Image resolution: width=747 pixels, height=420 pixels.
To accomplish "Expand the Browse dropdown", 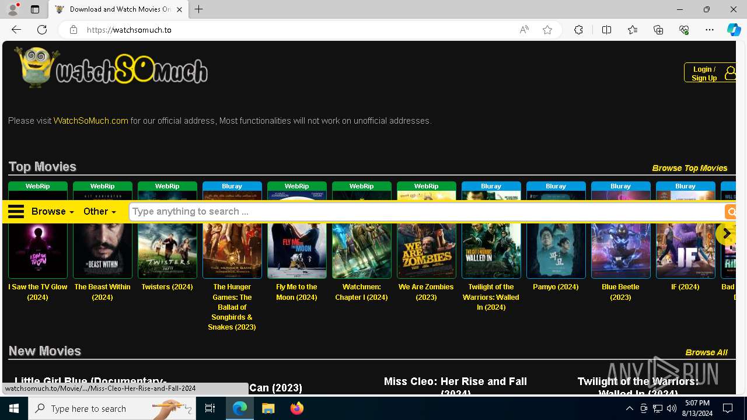I will pos(53,211).
